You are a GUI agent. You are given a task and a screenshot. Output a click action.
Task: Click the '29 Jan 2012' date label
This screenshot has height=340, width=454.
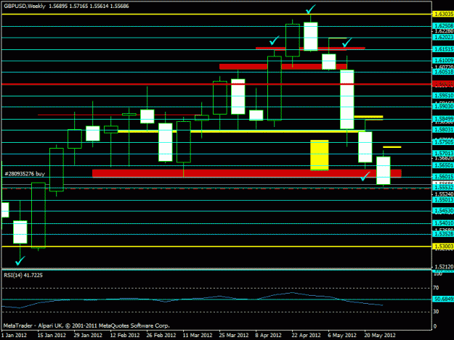tap(88, 336)
